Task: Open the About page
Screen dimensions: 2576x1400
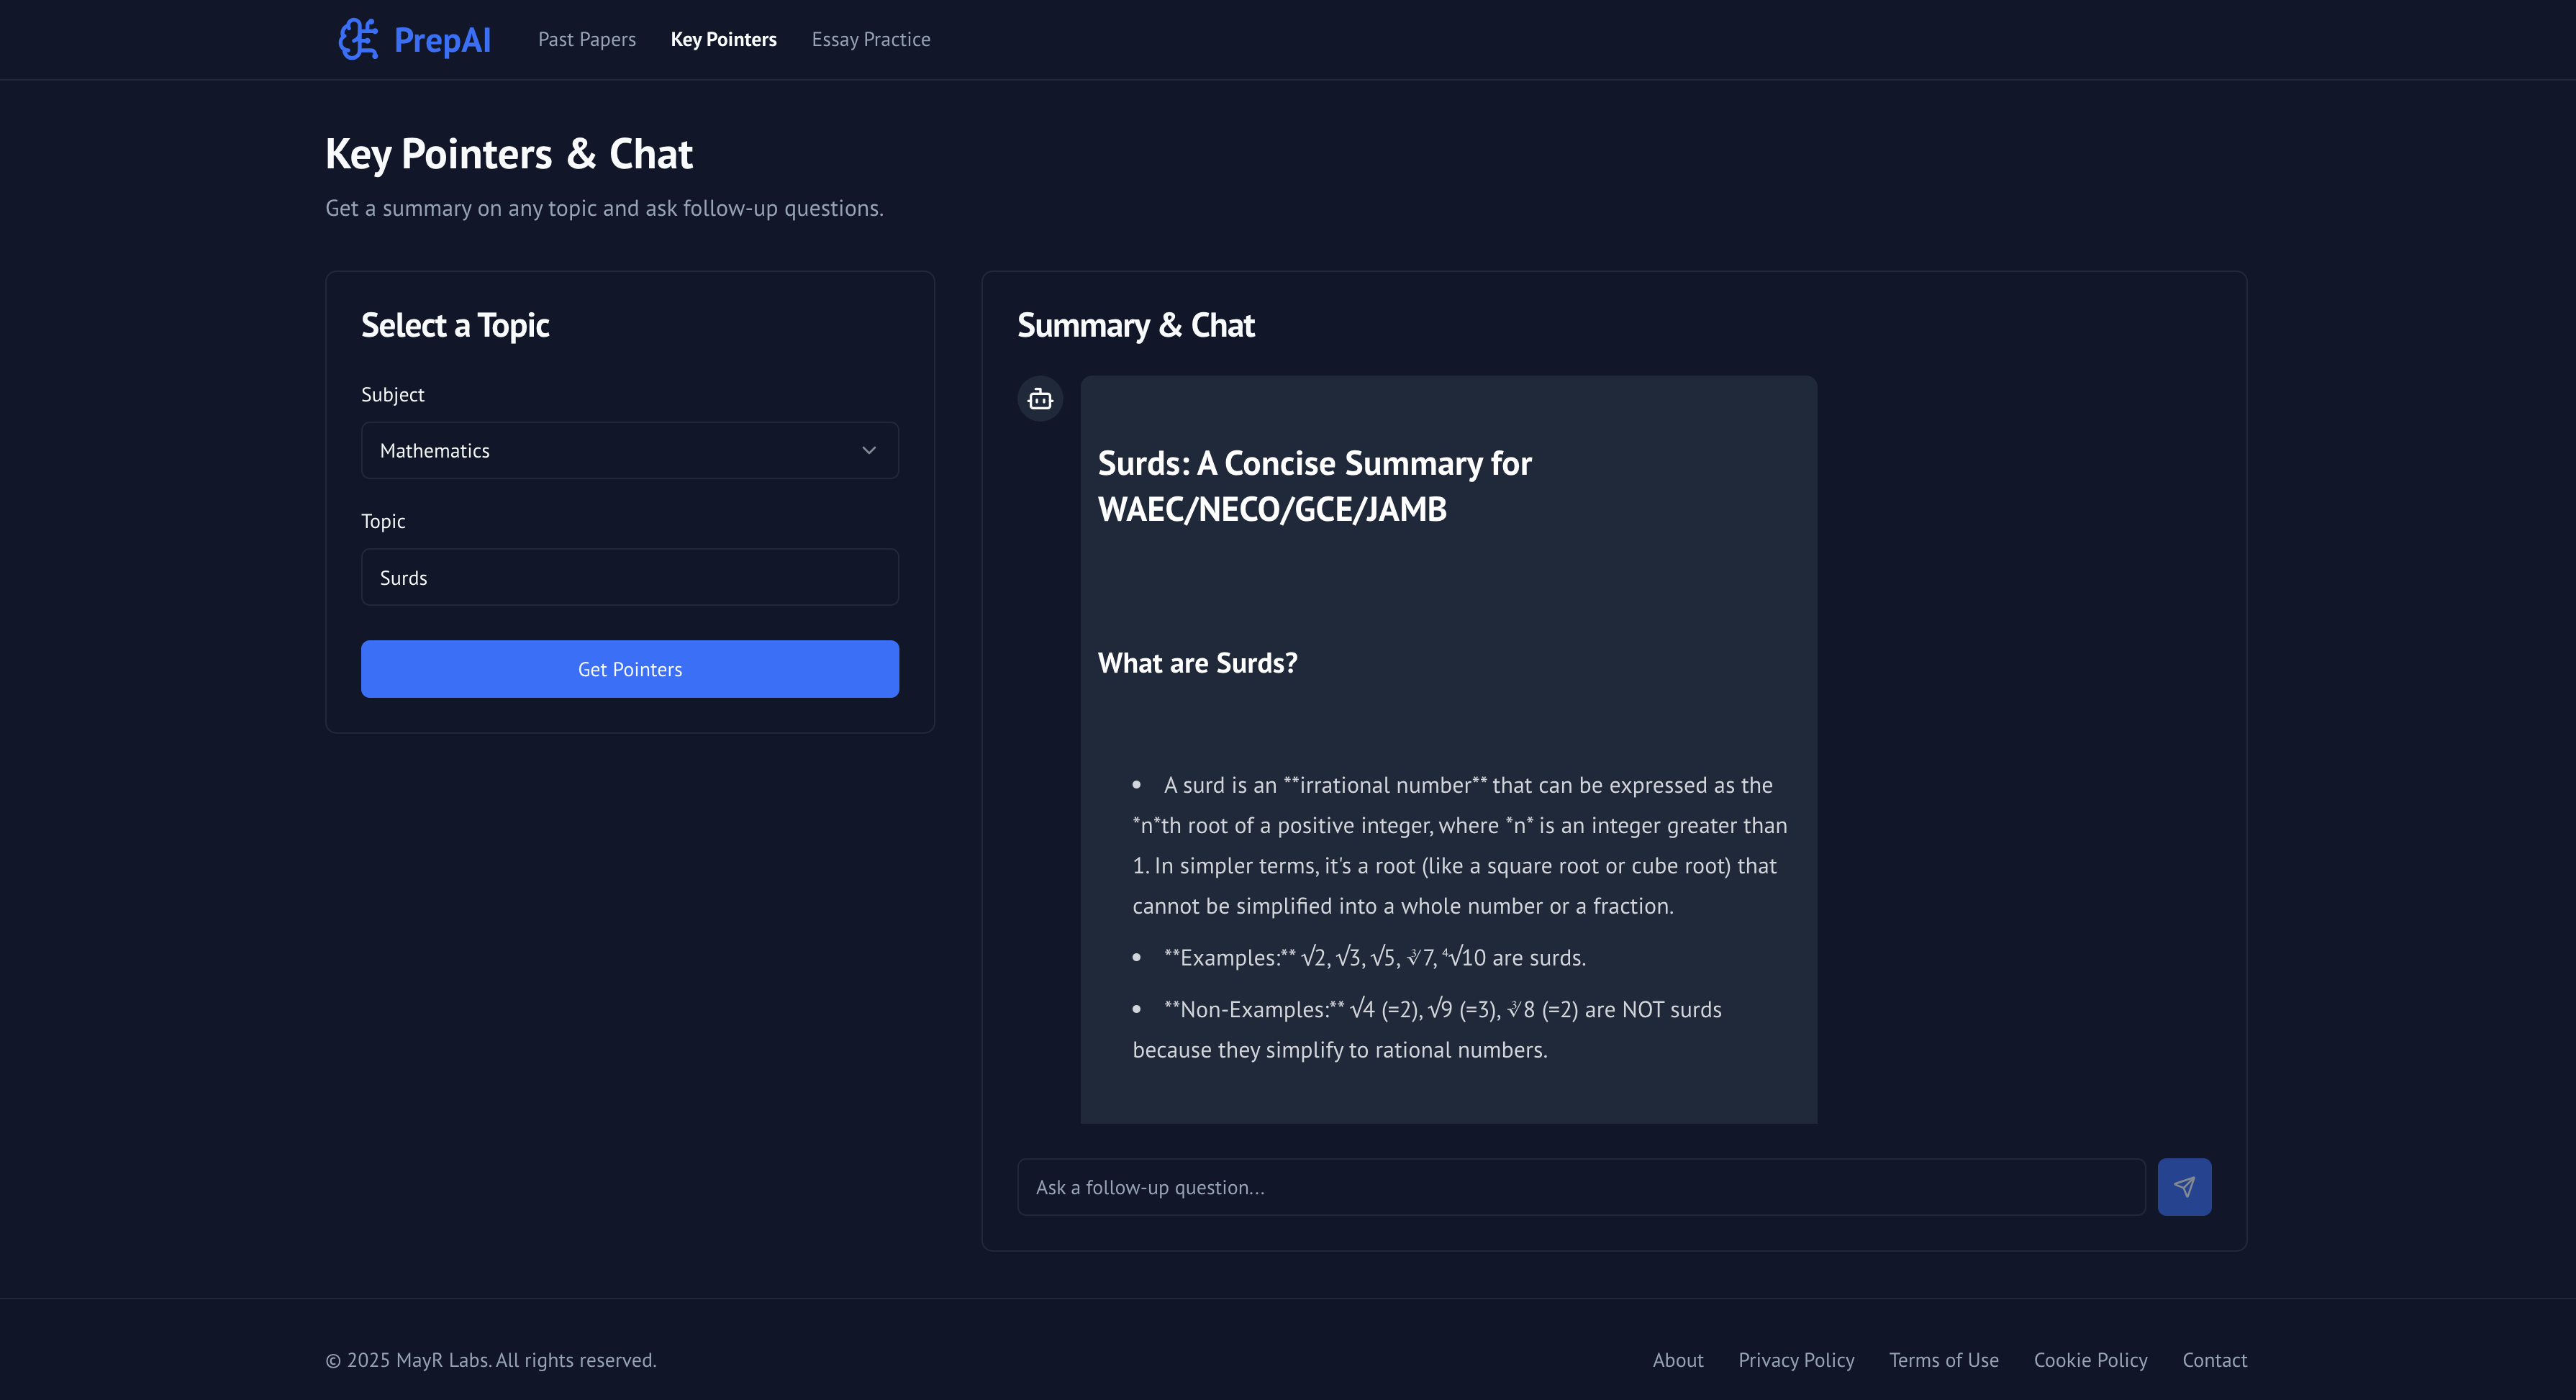Action: 1677,1359
